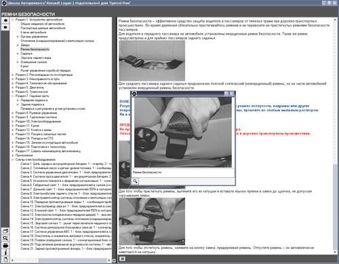Open Схема 21 rear fog lamp
Image resolution: width=339 pixels, height=264 pixels.
(x=66, y=248)
